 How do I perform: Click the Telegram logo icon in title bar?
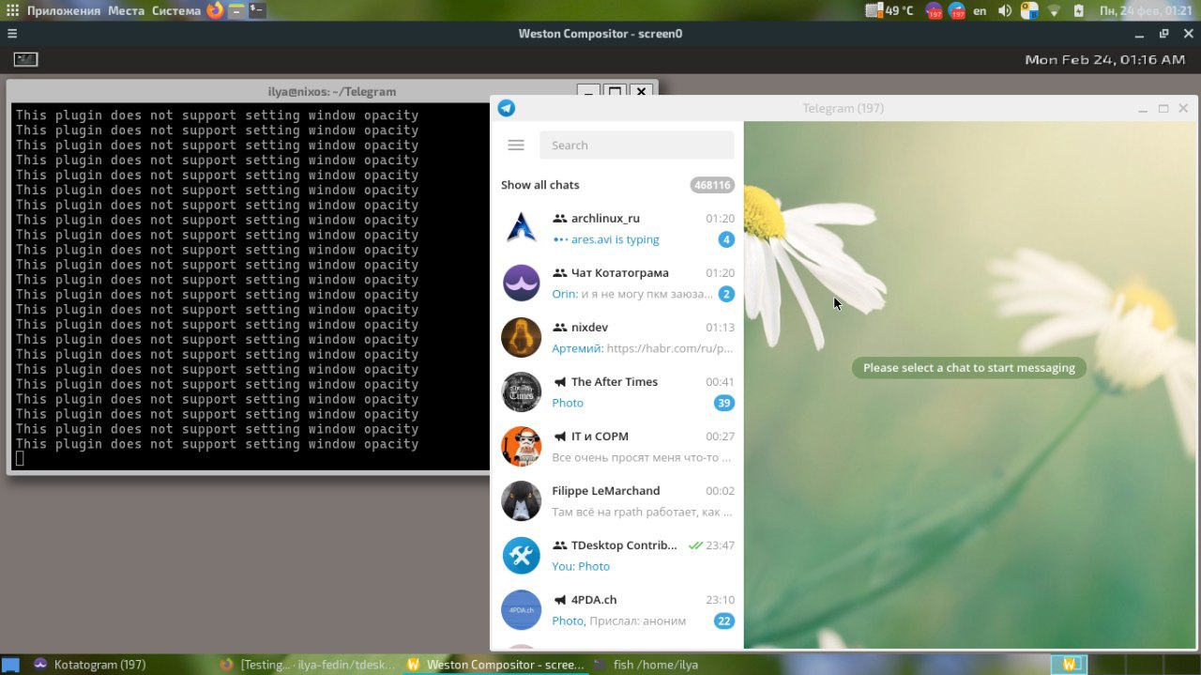click(507, 108)
